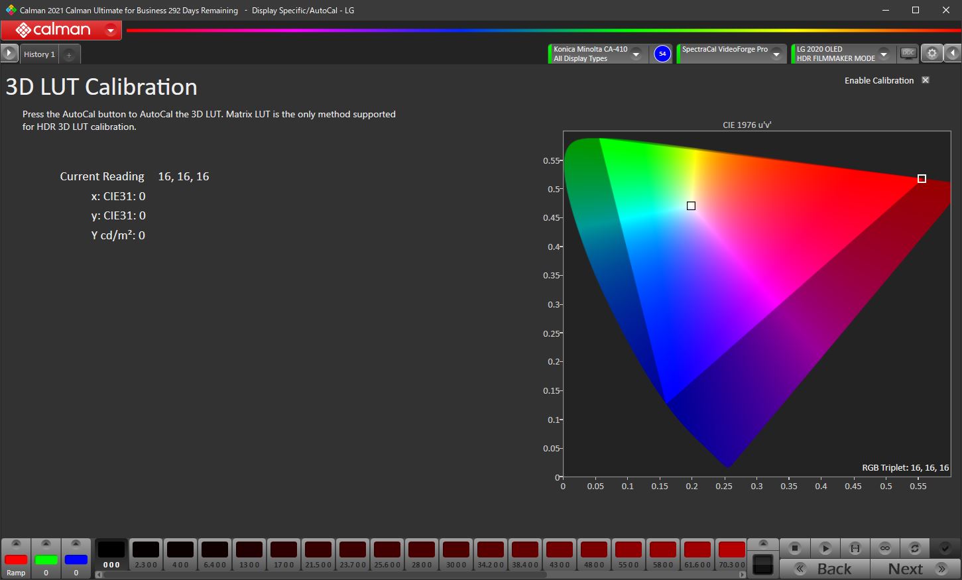Image resolution: width=962 pixels, height=580 pixels.
Task: Open the Calman logo dropdown arrow
Action: 111,30
